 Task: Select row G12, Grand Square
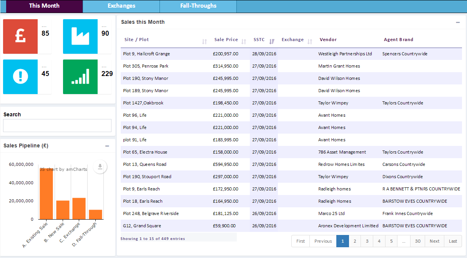tap(291, 226)
